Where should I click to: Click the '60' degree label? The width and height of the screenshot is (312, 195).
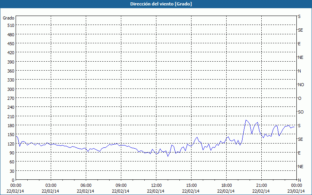pyautogui.click(x=12, y=162)
